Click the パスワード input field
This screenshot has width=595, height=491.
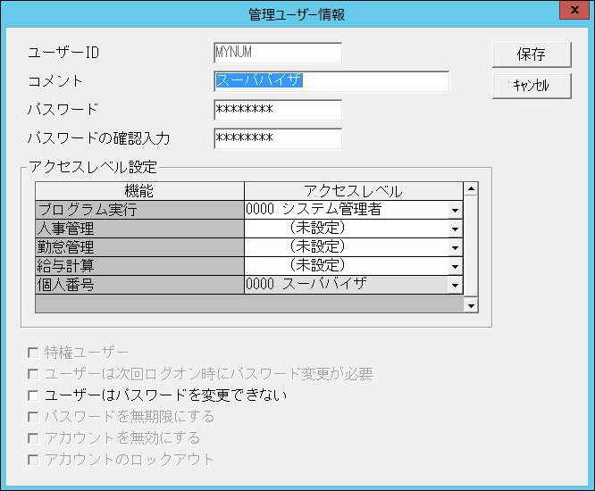coord(278,110)
